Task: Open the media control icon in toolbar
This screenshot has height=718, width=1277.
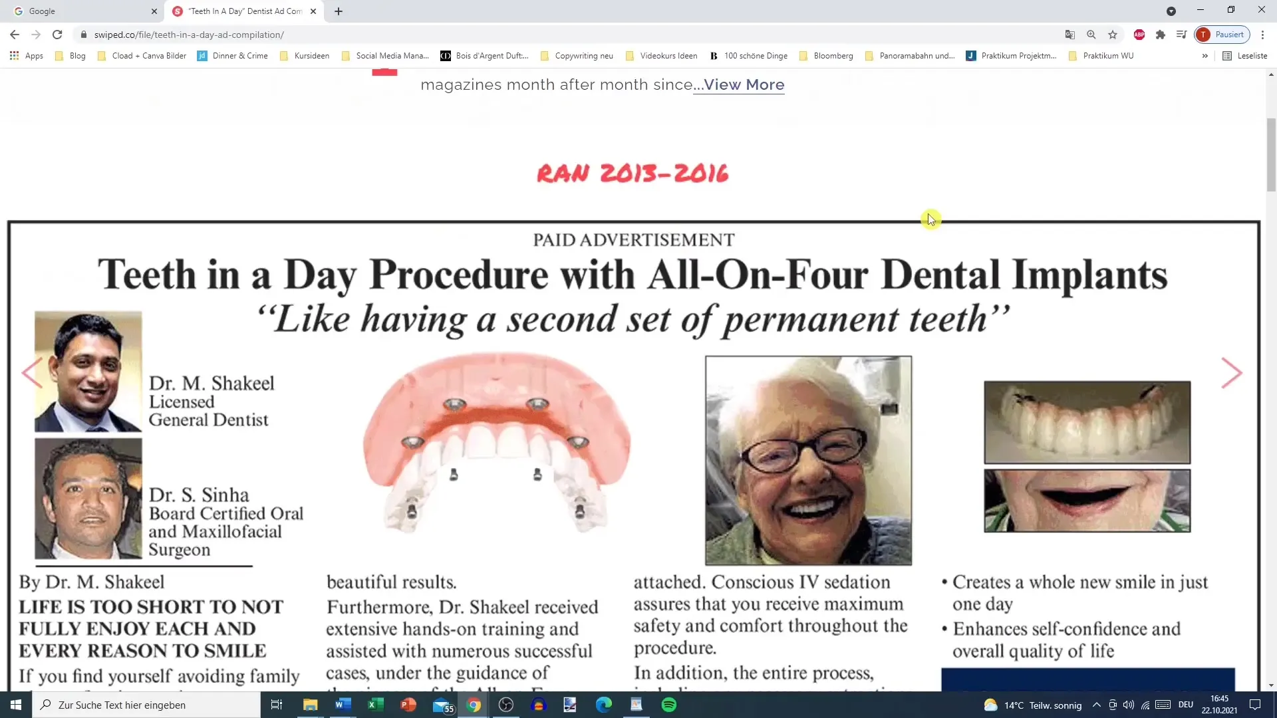Action: point(1181,35)
